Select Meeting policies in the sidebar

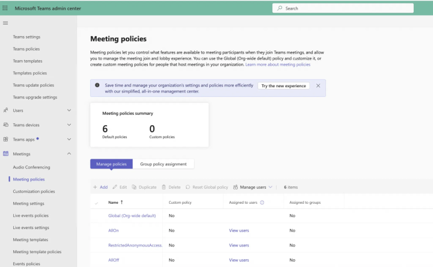(x=29, y=179)
